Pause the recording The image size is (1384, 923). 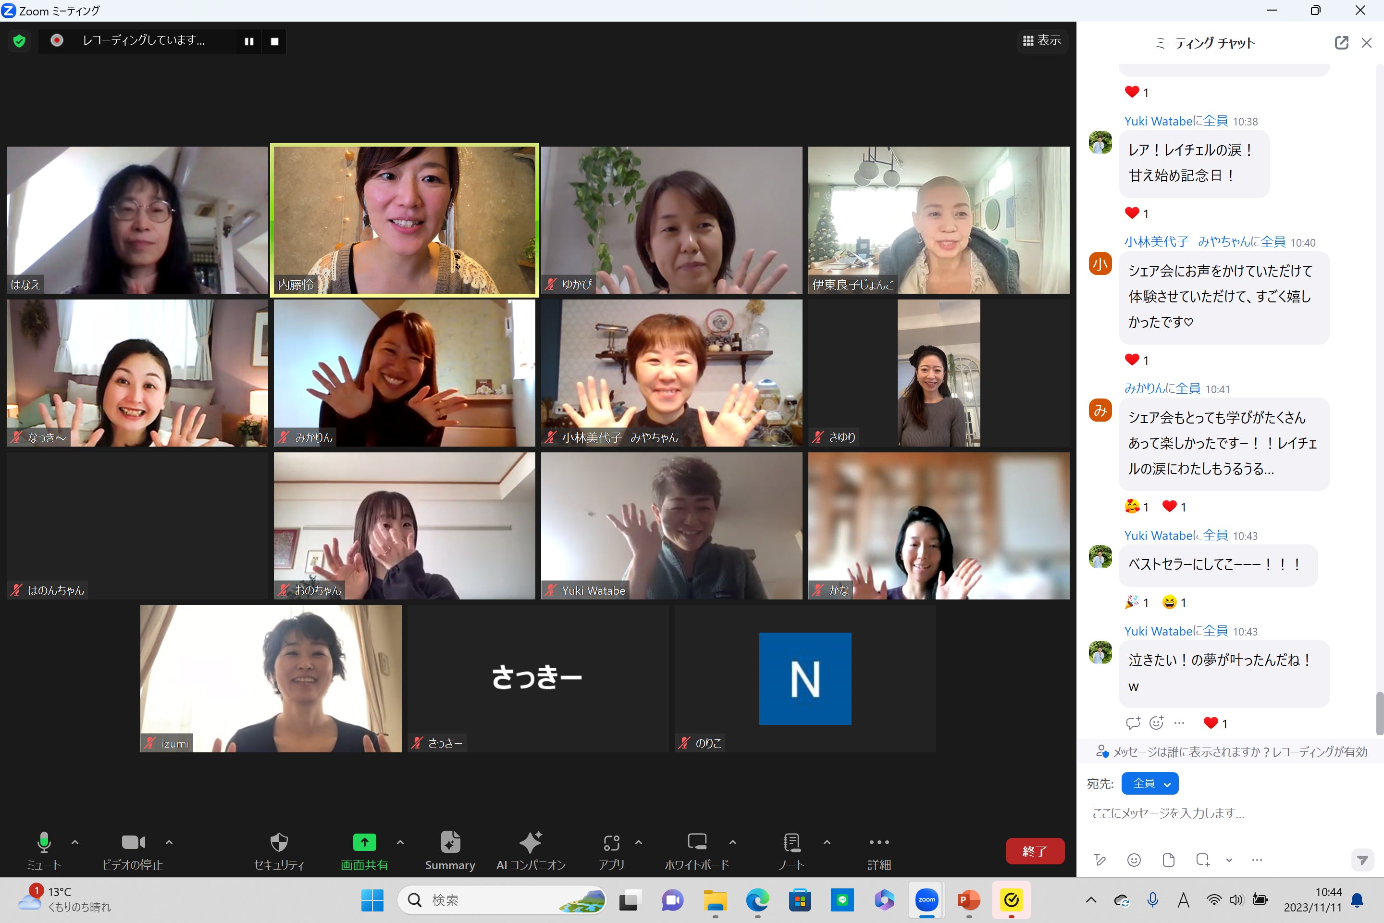click(x=249, y=41)
